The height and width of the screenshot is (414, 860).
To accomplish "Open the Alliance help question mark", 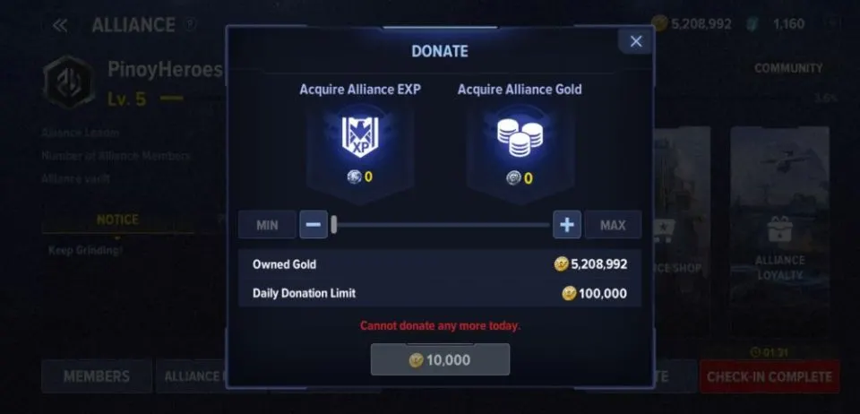I will pyautogui.click(x=190, y=25).
